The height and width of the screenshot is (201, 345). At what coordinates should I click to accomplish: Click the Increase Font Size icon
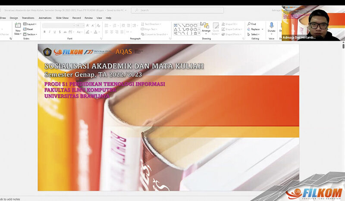pos(88,25)
